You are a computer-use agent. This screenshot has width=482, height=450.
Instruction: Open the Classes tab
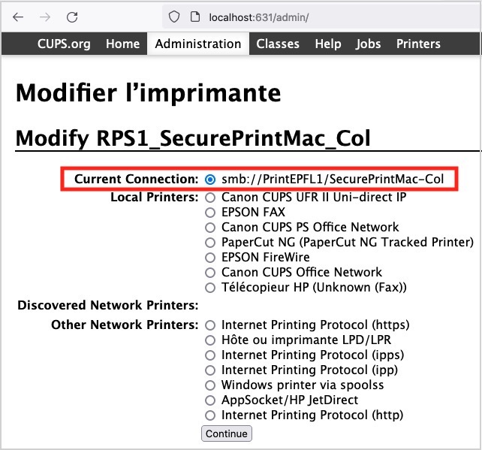click(x=278, y=44)
